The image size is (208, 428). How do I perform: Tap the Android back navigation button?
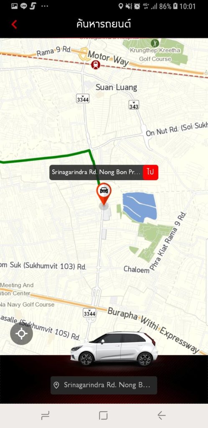[162, 415]
